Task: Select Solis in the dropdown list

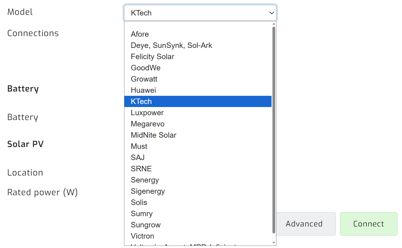Action: (139, 203)
